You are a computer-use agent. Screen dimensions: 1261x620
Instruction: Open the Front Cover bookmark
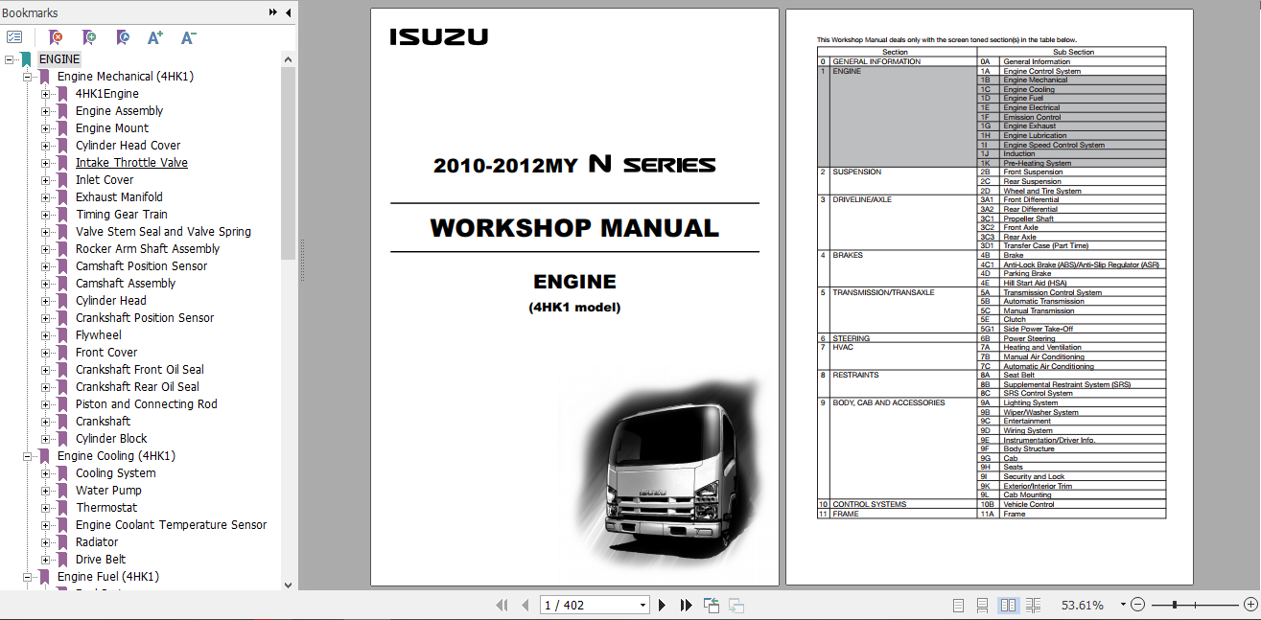(x=106, y=353)
